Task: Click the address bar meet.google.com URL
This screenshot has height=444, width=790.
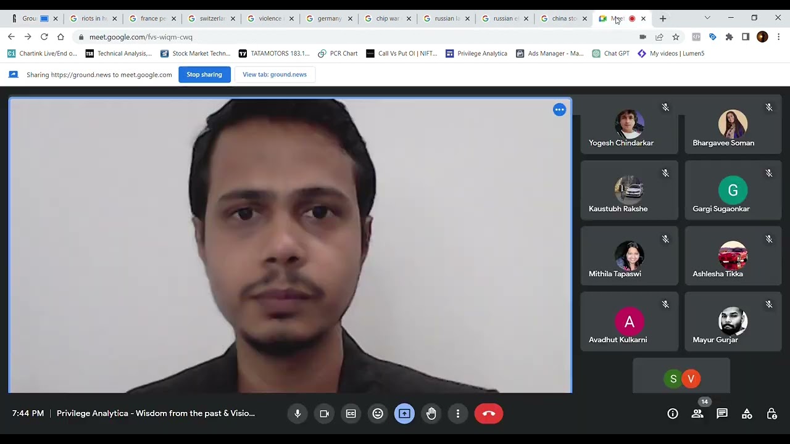Action: coord(141,37)
